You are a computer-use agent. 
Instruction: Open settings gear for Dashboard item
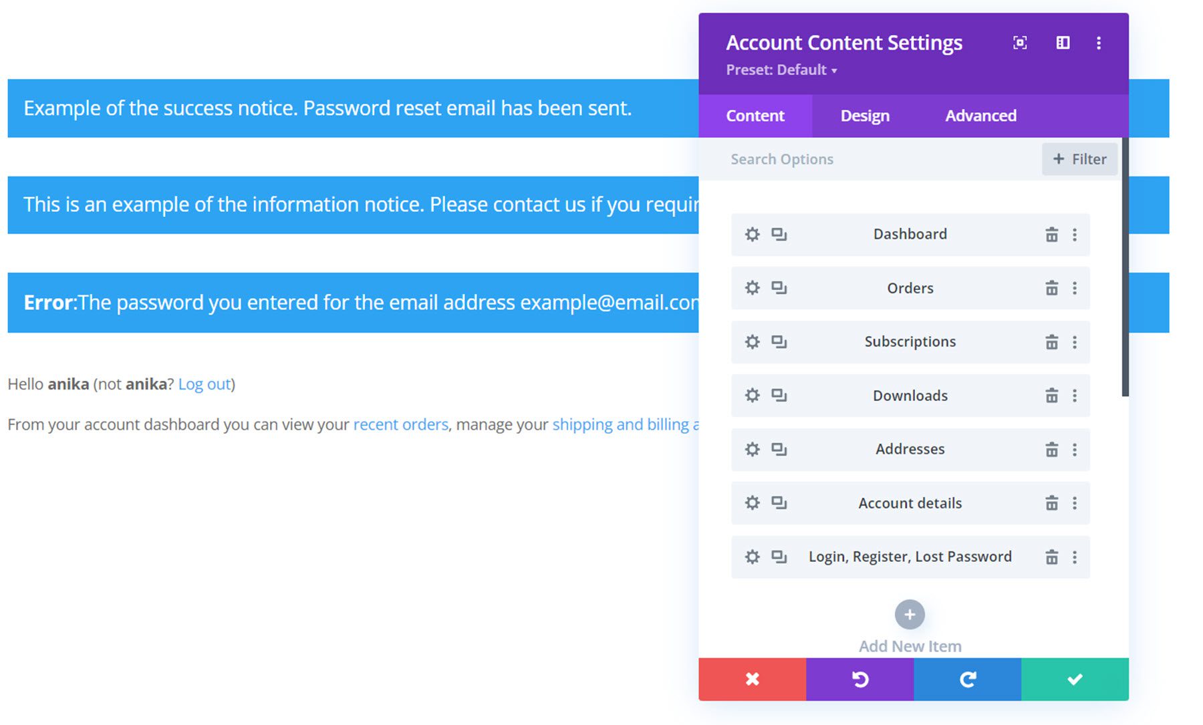753,235
